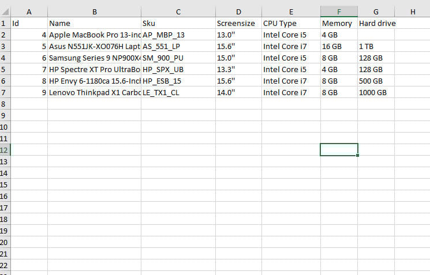This screenshot has width=430, height=275.
Task: Click the 'Name' header cell
Action: tap(94, 23)
